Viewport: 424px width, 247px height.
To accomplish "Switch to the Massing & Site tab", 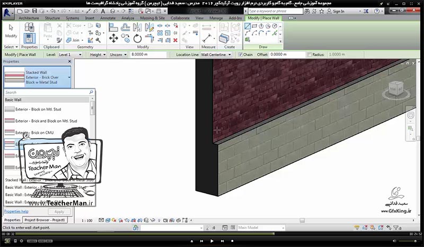I will coord(152,18).
